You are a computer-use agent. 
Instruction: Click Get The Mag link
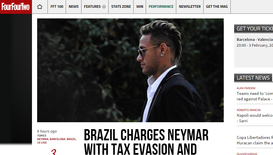point(217,7)
